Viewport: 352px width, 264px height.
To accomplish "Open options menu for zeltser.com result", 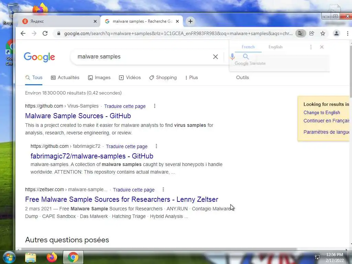I will pyautogui.click(x=163, y=189).
